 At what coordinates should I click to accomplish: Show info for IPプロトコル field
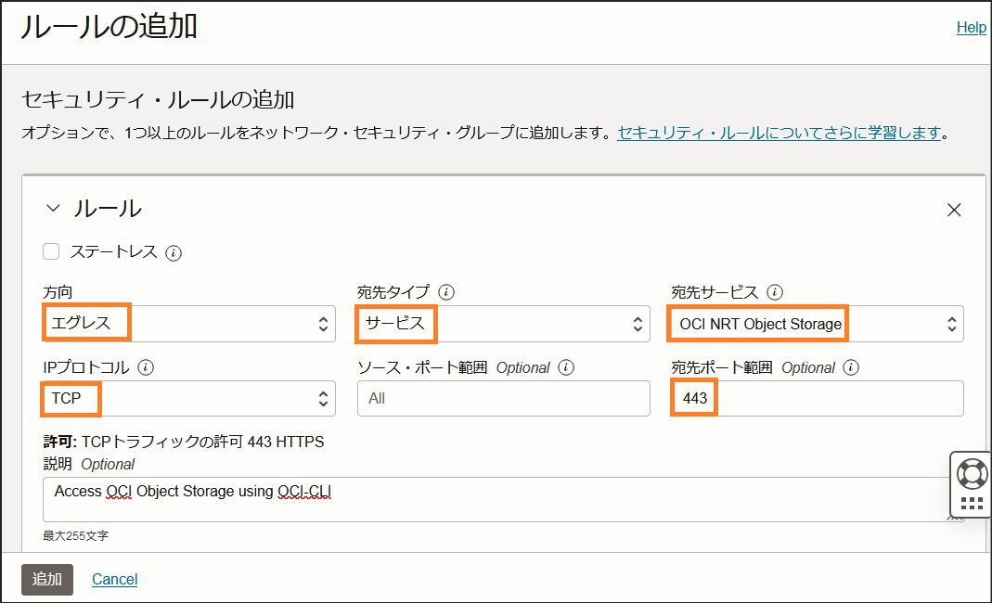point(146,367)
